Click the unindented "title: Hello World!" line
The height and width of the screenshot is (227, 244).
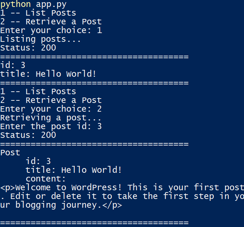click(48, 74)
